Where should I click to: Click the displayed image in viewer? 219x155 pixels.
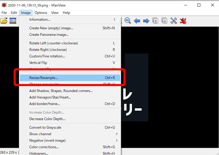(135, 87)
